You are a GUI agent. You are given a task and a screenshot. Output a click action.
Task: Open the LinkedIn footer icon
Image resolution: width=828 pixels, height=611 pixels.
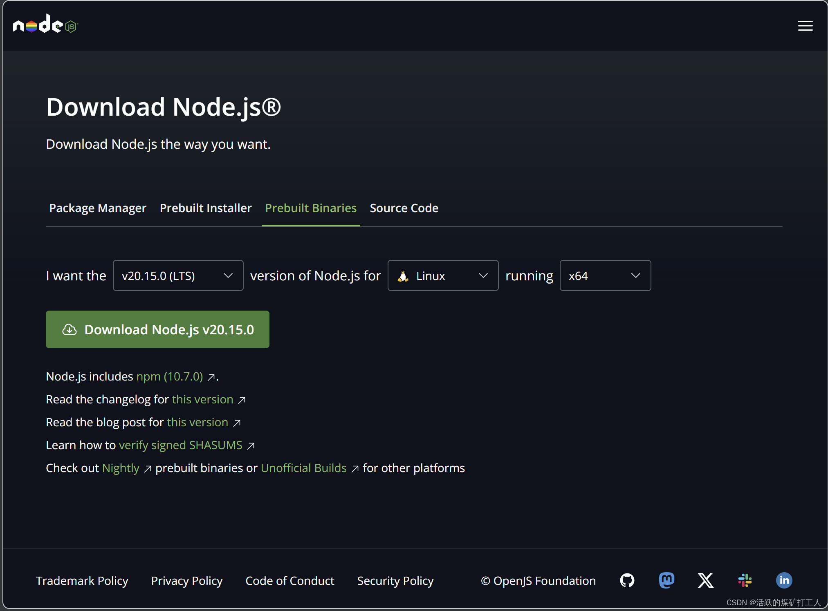click(x=784, y=580)
